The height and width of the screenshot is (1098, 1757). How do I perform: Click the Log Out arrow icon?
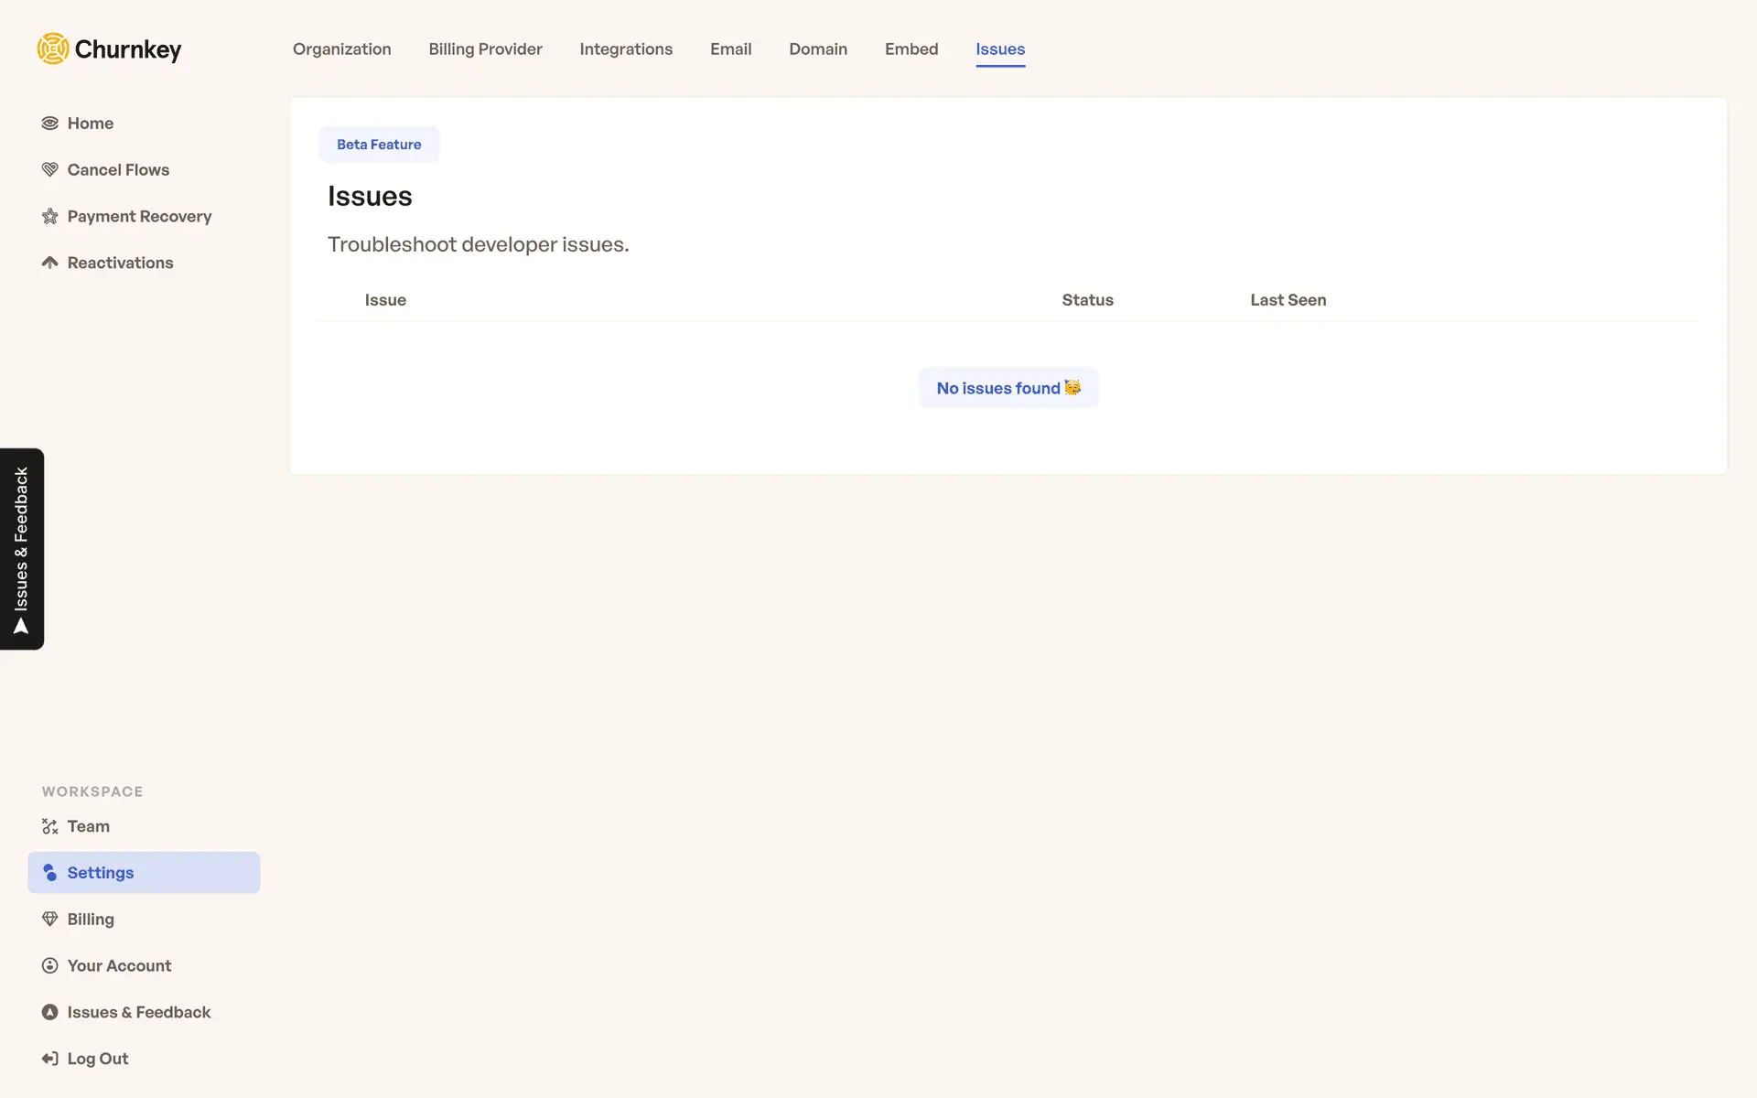pos(50,1059)
